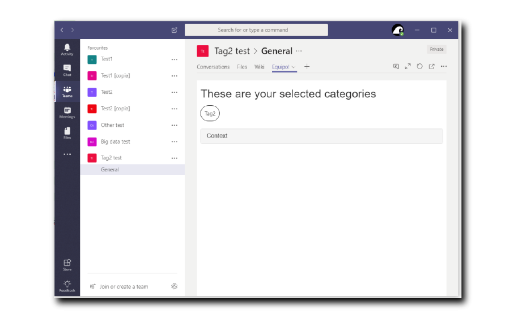Switch to the Files tab
The width and height of the screenshot is (514, 318).
pos(242,67)
